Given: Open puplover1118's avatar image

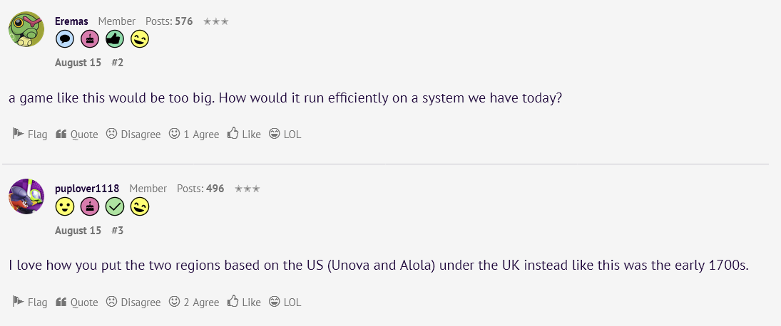Looking at the screenshot, I should (26, 196).
